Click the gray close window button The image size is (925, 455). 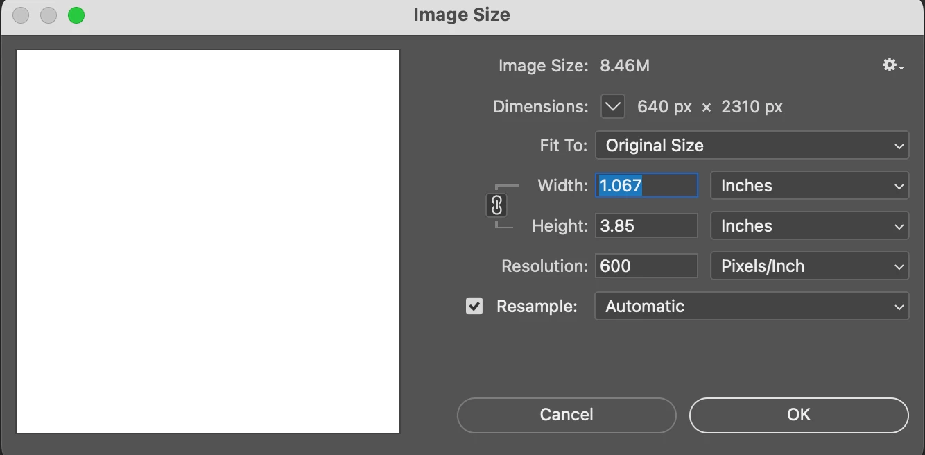coord(21,15)
